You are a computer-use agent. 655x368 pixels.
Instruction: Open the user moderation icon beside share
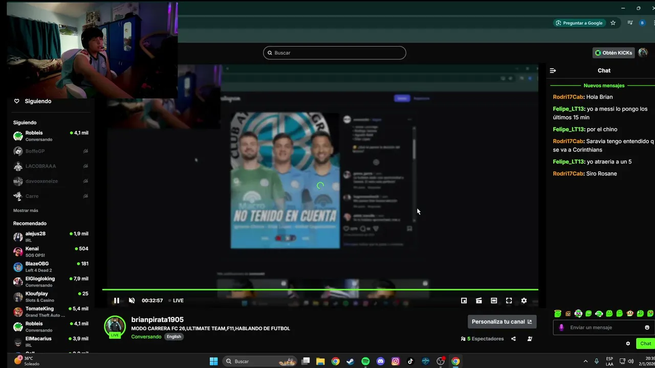click(x=530, y=339)
